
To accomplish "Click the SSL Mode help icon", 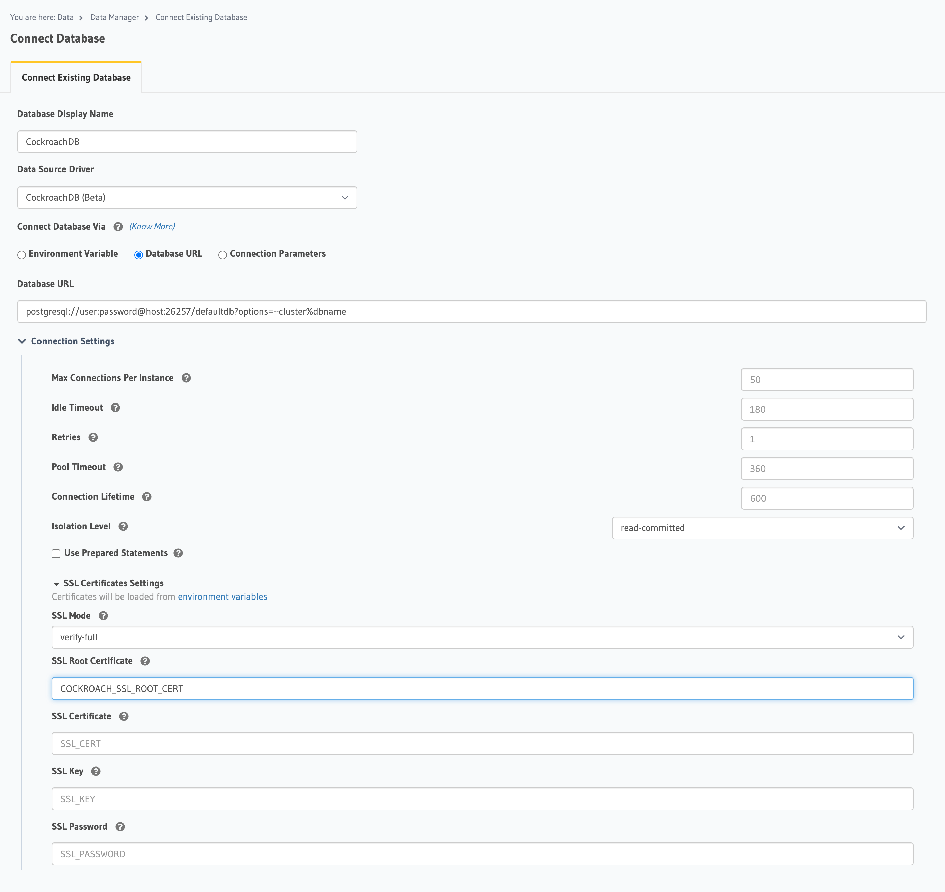I will pos(103,616).
